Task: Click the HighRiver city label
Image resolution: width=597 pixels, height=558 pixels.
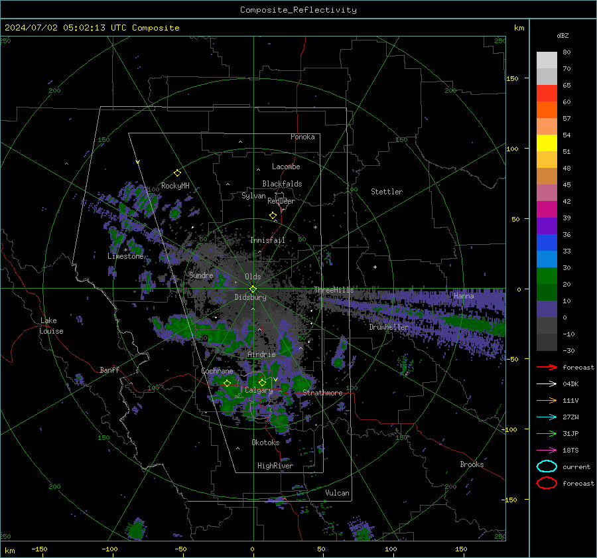Action: [x=275, y=466]
